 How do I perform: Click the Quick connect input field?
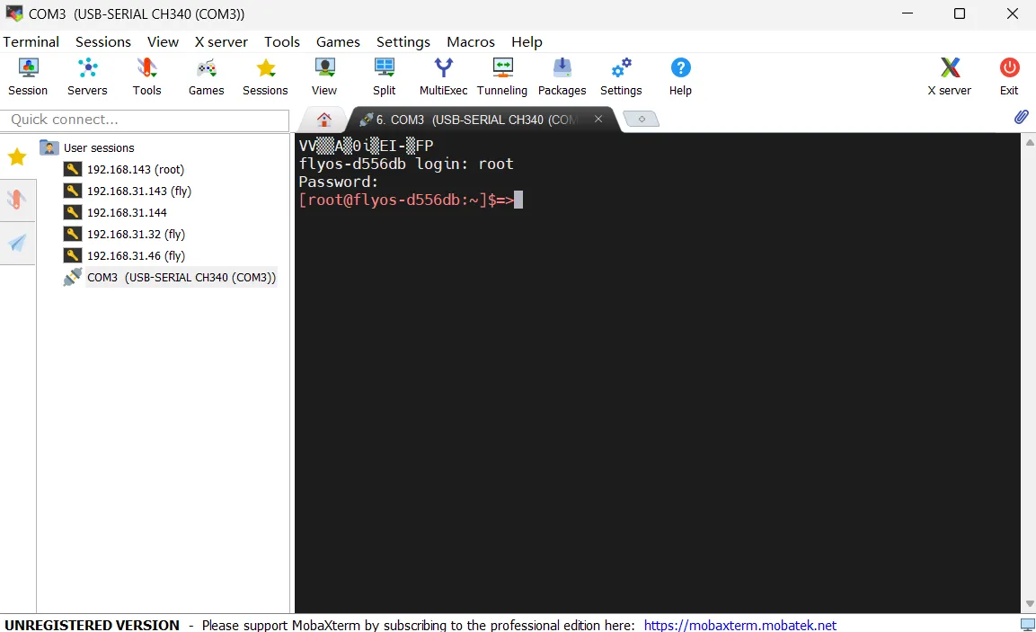[x=144, y=120]
